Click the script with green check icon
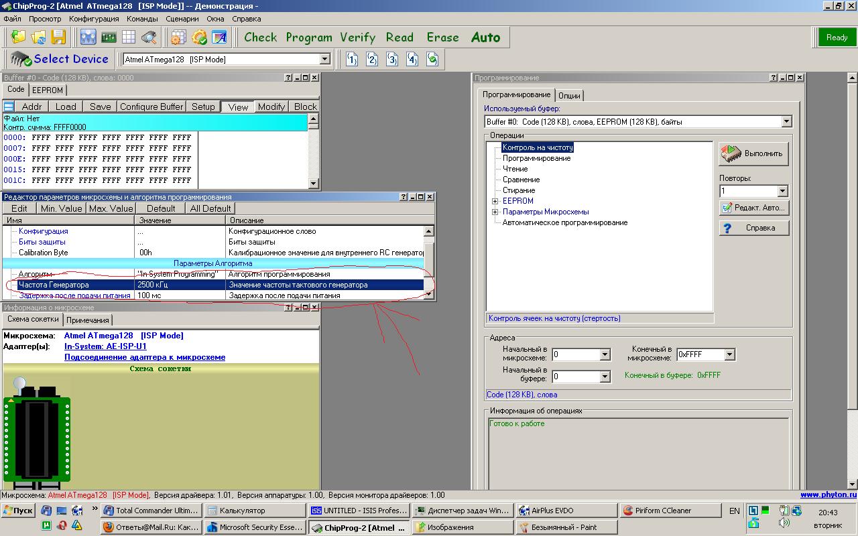This screenshot has height=536, width=858. click(x=432, y=60)
